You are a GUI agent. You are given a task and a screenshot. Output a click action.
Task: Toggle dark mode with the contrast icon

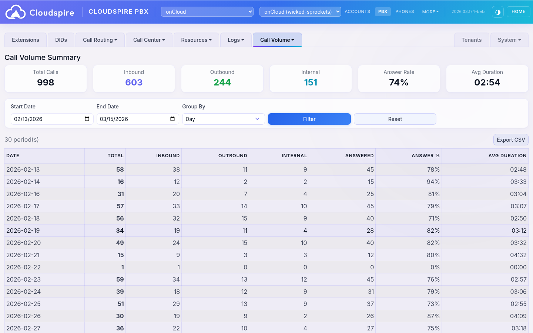(498, 12)
